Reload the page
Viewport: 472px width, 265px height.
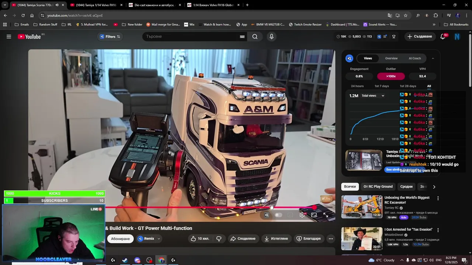click(x=23, y=15)
